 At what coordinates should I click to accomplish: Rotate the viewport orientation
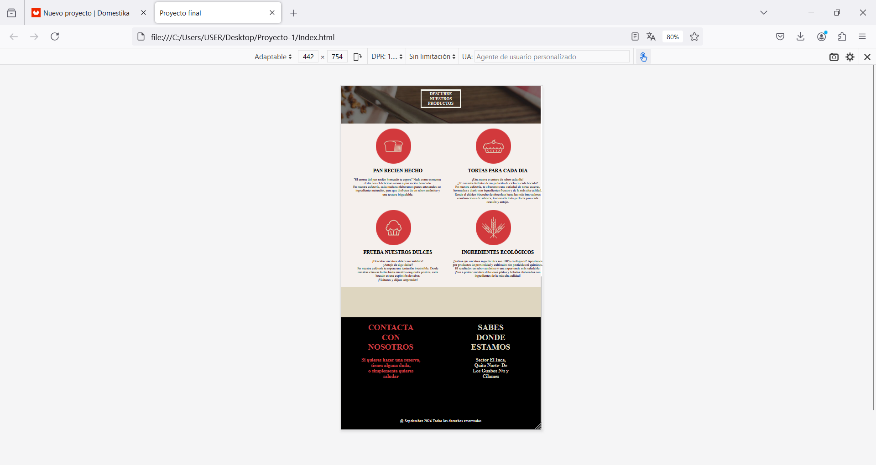[x=358, y=57]
